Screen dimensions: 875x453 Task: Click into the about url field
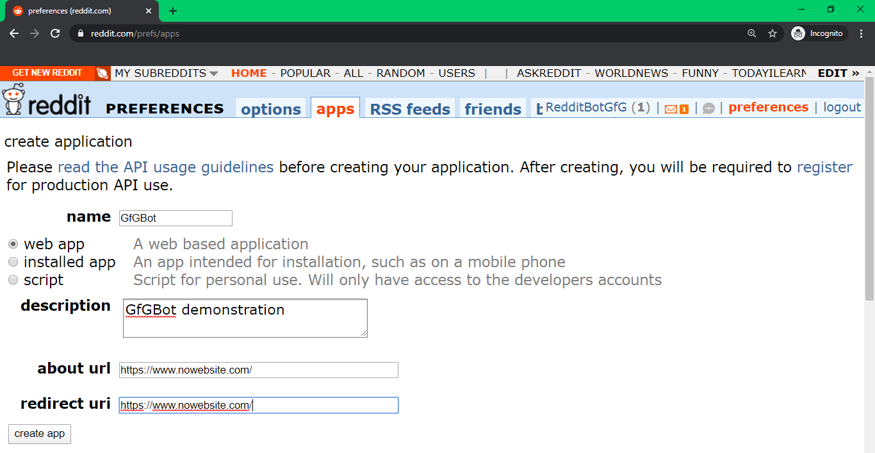pos(258,370)
